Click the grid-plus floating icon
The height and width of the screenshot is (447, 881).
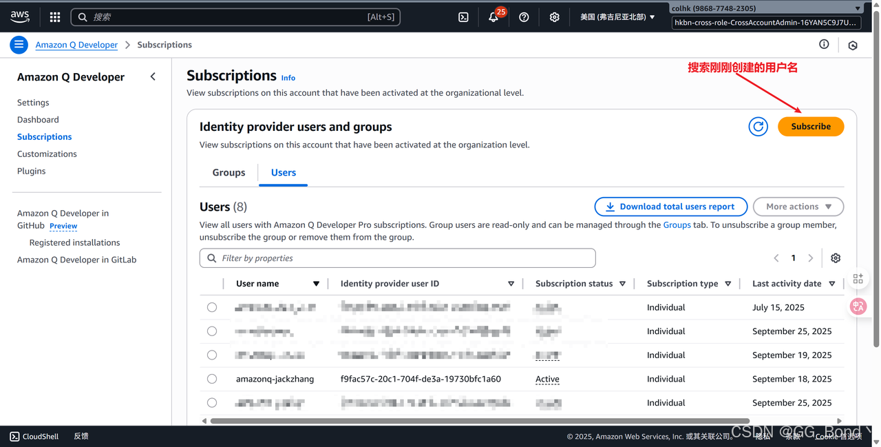click(858, 278)
